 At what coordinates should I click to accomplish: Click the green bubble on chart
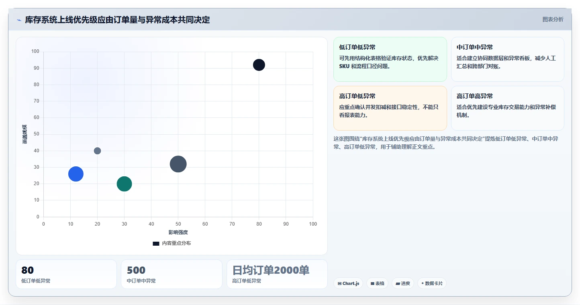pyautogui.click(x=125, y=184)
